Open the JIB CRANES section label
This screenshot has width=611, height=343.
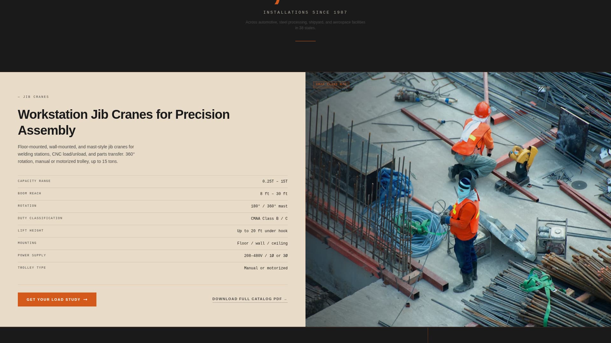click(36, 97)
